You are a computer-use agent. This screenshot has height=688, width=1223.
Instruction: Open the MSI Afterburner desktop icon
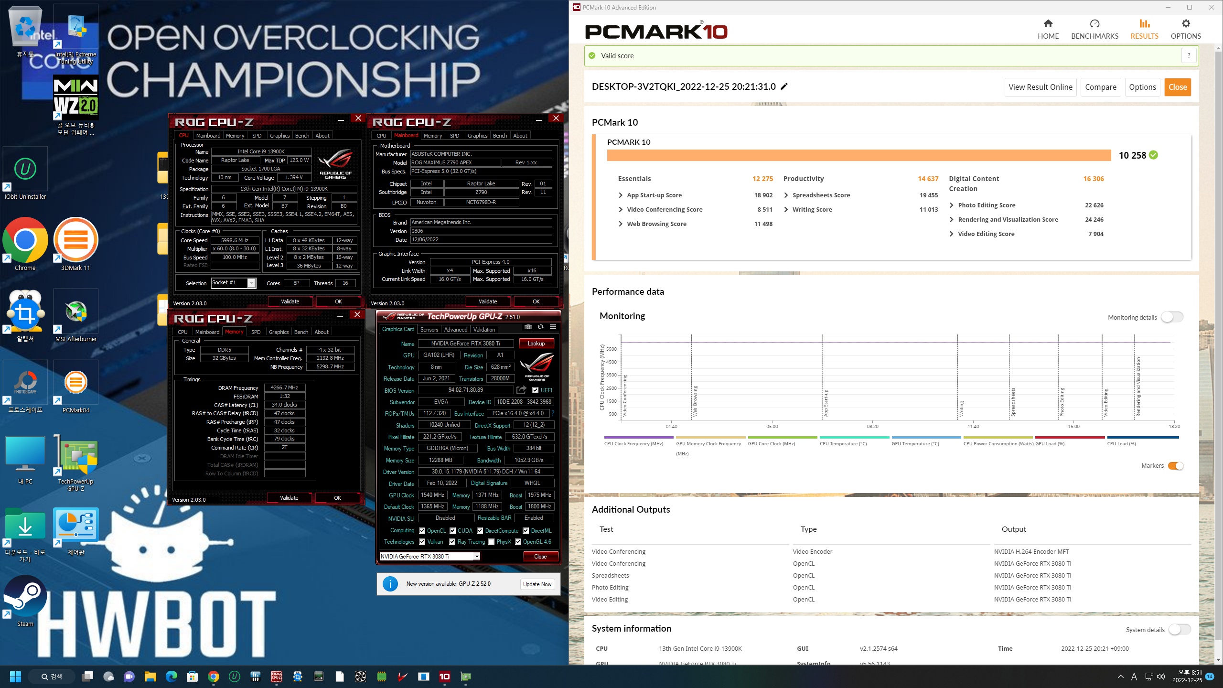(75, 316)
